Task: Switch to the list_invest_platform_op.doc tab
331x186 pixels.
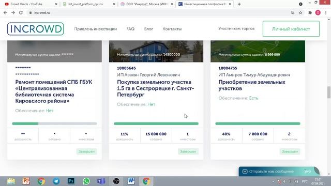Action: pyautogui.click(x=88, y=4)
